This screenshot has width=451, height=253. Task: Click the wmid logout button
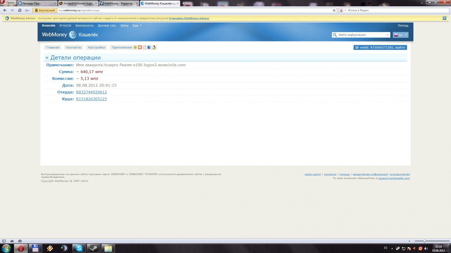tap(380, 47)
